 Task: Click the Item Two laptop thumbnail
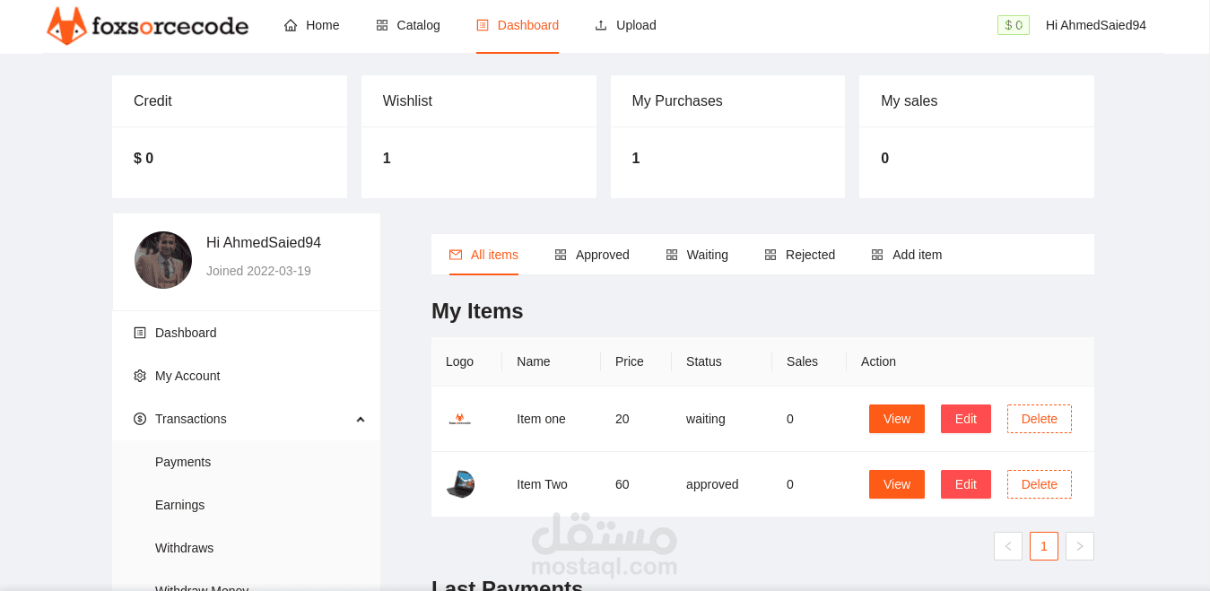click(x=460, y=484)
